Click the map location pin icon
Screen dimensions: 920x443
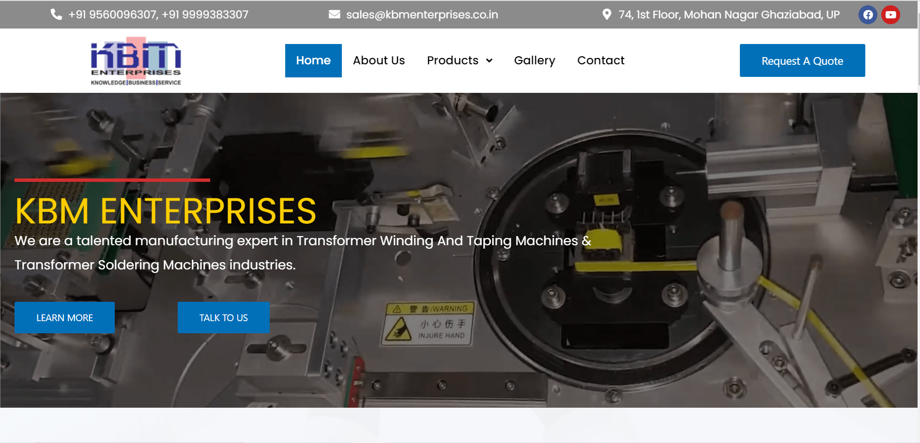pos(606,15)
